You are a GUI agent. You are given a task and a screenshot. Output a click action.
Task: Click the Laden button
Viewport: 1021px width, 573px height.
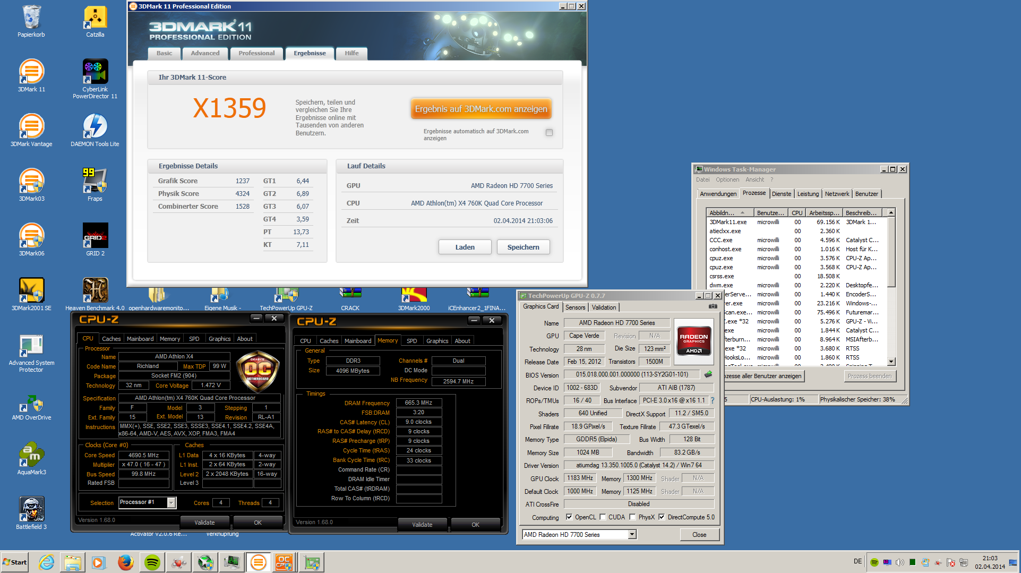[465, 247]
